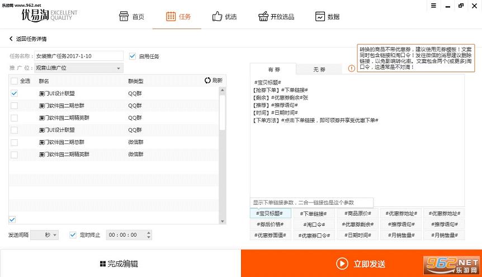The width and height of the screenshot is (482, 277).
Task: Check the unchecked 厦门UI设计联盟 row checkbox
Action: tap(14, 130)
